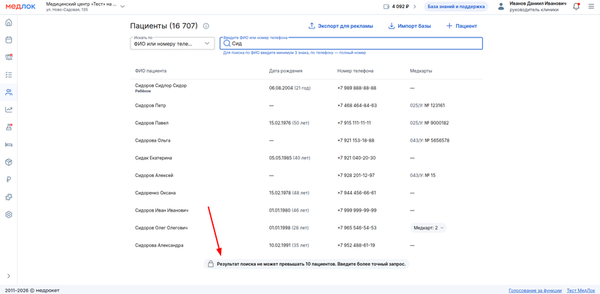This screenshot has width=600, height=294.
Task: Click the magnifier icon in the search field
Action: [227, 43]
